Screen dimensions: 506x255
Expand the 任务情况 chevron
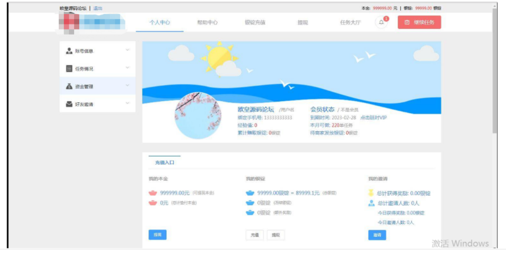[x=128, y=68]
